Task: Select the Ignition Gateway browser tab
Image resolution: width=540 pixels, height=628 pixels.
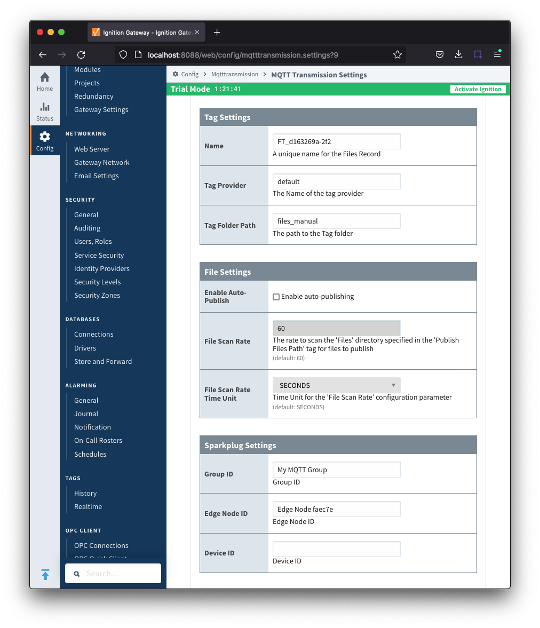Action: [x=147, y=33]
